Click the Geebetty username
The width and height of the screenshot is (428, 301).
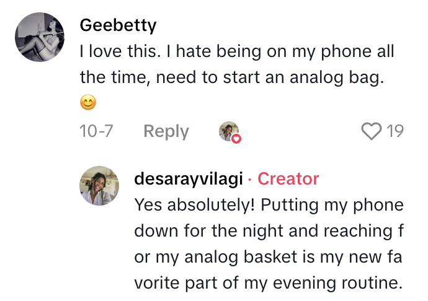click(118, 25)
